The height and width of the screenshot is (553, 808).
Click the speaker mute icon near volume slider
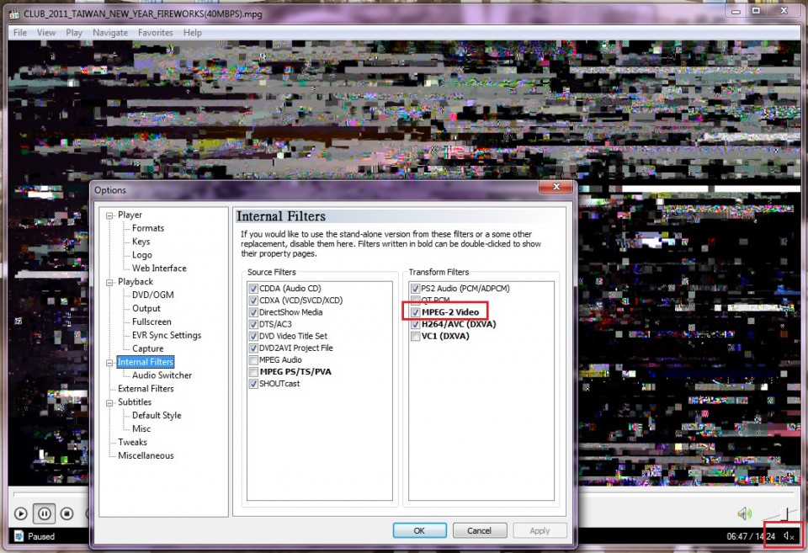click(744, 513)
